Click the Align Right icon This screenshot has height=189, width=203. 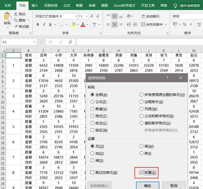pos(121,24)
